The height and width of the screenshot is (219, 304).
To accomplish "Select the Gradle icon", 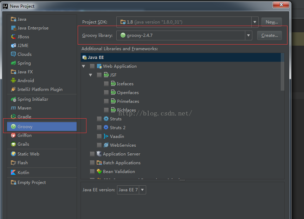I will click(x=13, y=117).
